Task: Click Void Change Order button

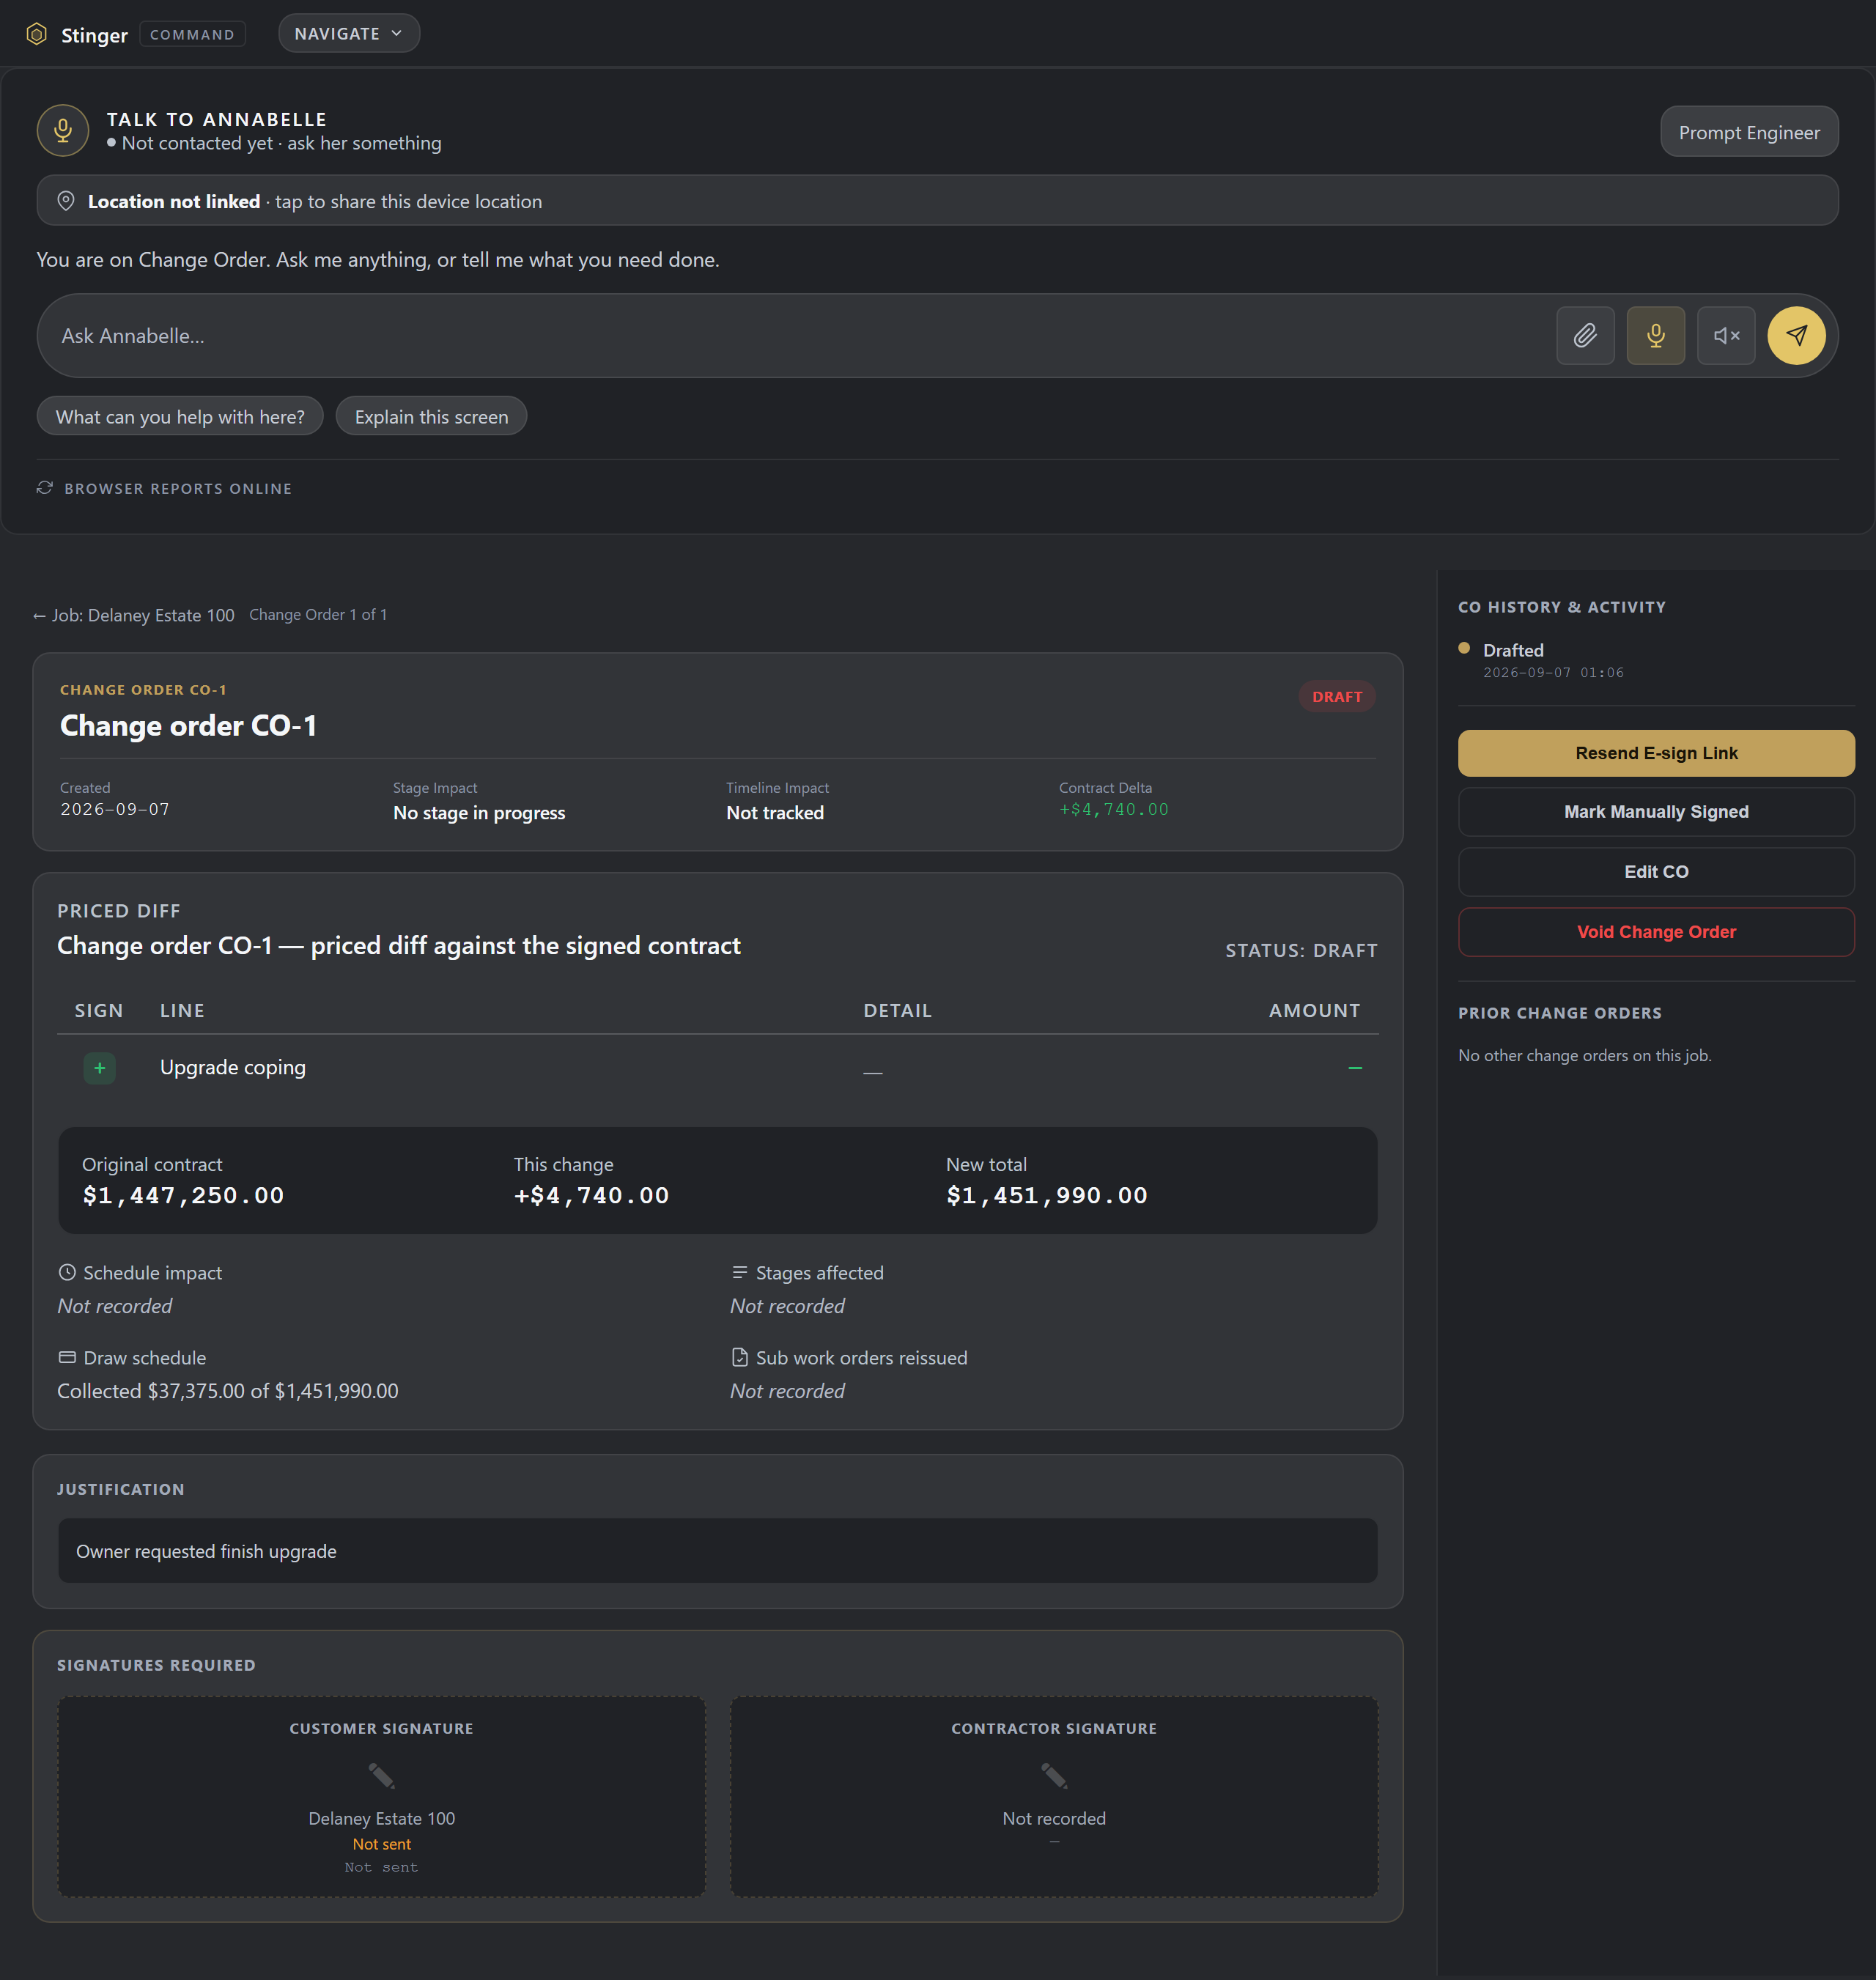Action: click(1656, 932)
